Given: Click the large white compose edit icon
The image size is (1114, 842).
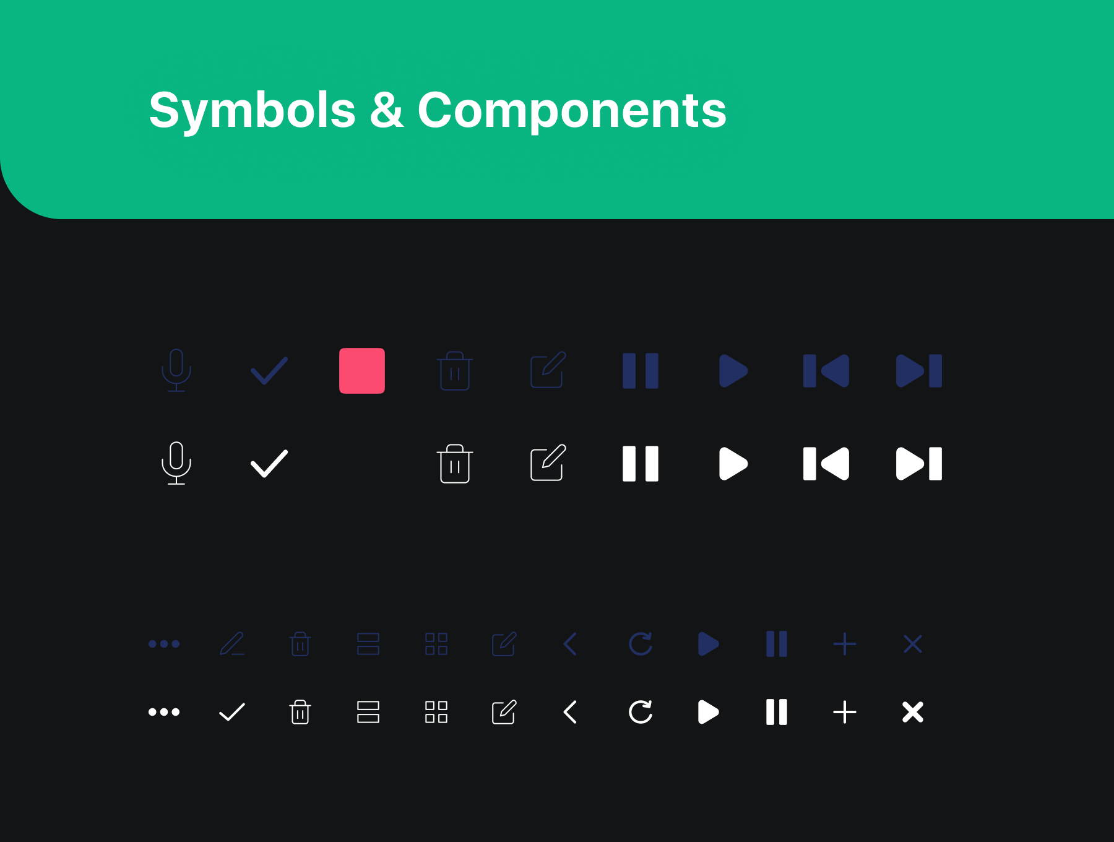Looking at the screenshot, I should pos(548,462).
